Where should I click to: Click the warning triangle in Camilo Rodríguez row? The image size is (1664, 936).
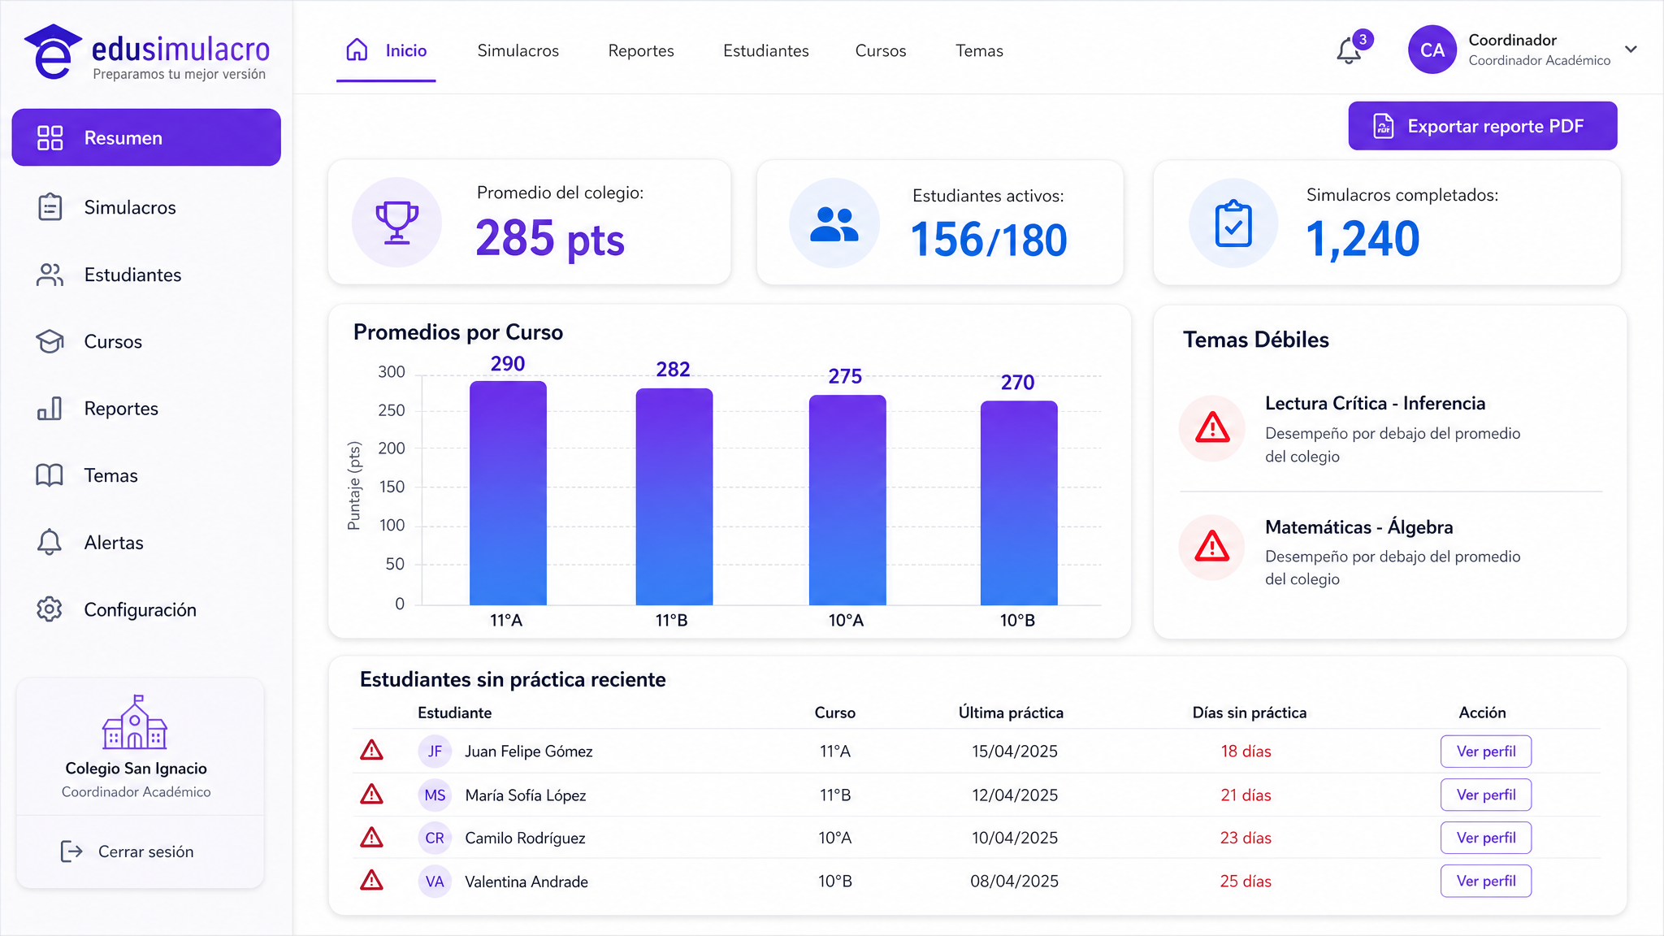coord(371,837)
